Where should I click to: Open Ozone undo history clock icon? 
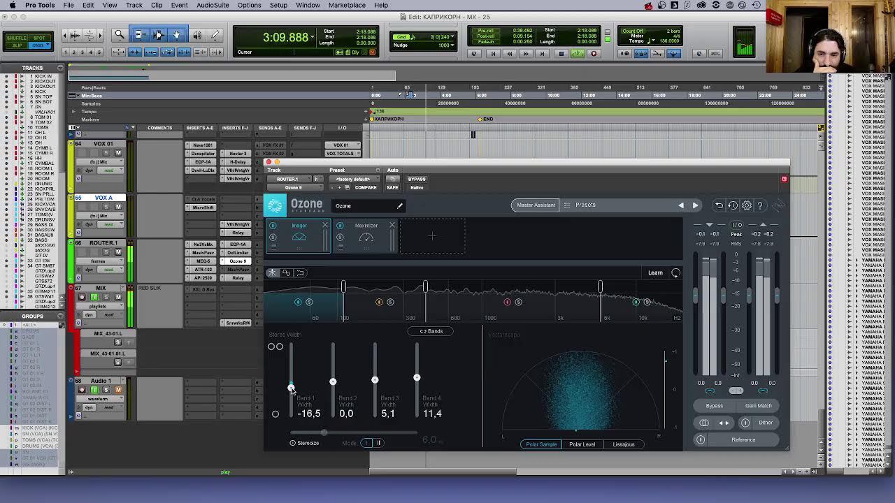pos(733,205)
